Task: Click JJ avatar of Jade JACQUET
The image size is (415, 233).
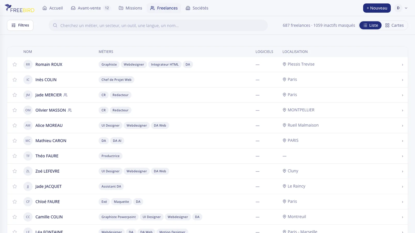Action: pyautogui.click(x=28, y=187)
